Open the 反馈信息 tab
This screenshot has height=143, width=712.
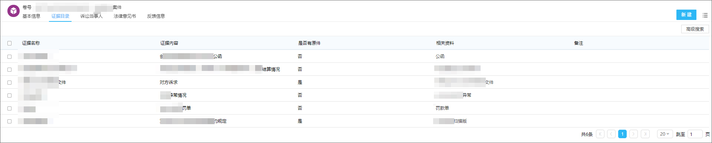(x=156, y=16)
